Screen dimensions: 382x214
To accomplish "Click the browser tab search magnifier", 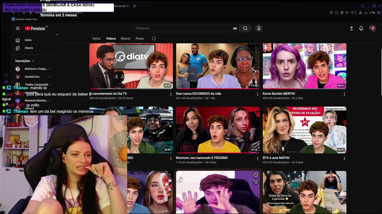I will [363, 6].
